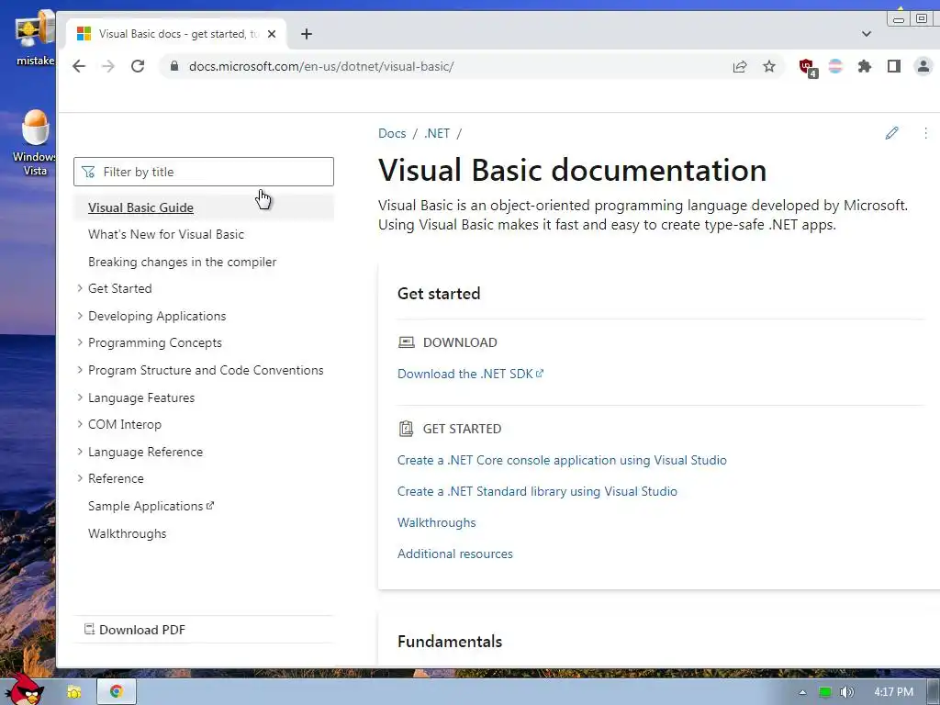Go to the Docs breadcrumb
Screen dimensions: 940x705
point(392,133)
